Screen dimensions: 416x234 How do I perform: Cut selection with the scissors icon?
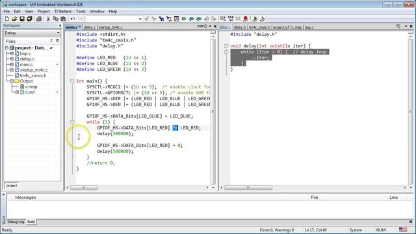tap(48, 19)
